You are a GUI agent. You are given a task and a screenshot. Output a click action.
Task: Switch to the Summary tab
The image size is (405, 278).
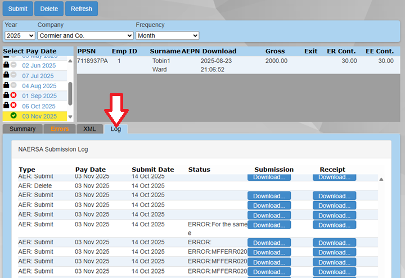click(x=22, y=129)
